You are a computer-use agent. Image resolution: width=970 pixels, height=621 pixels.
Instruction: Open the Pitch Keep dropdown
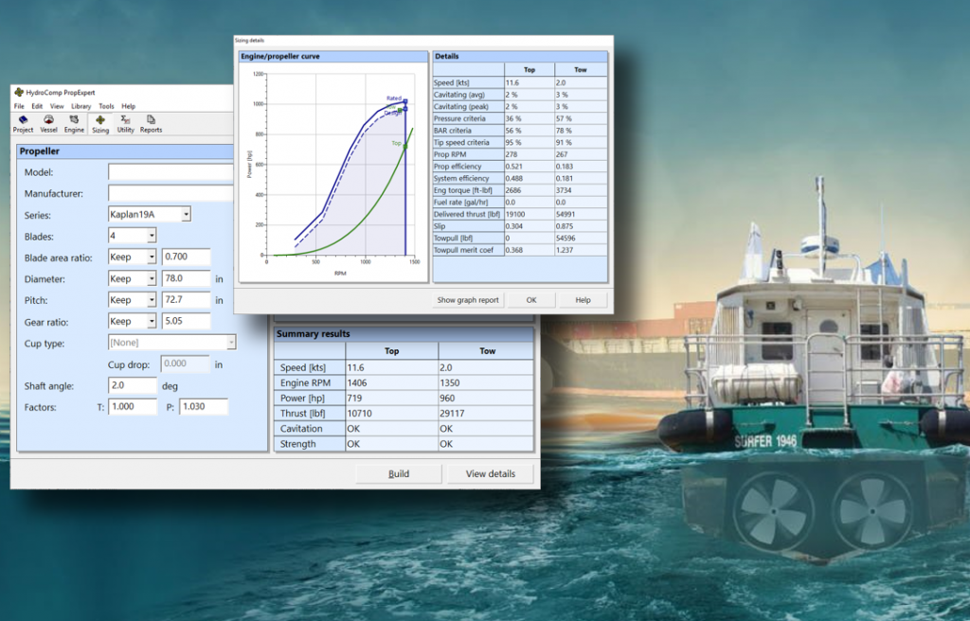click(151, 300)
